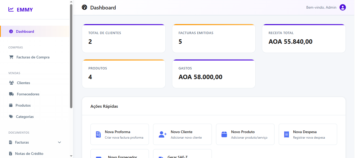
Task: Click the tags icon beside Categorias
Action: pyautogui.click(x=11, y=117)
